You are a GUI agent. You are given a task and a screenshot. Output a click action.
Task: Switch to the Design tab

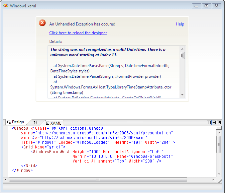tap(16, 122)
